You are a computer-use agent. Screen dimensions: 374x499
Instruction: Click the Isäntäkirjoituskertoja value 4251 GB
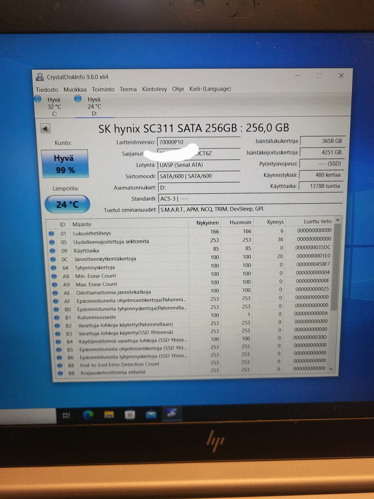pyautogui.click(x=322, y=152)
